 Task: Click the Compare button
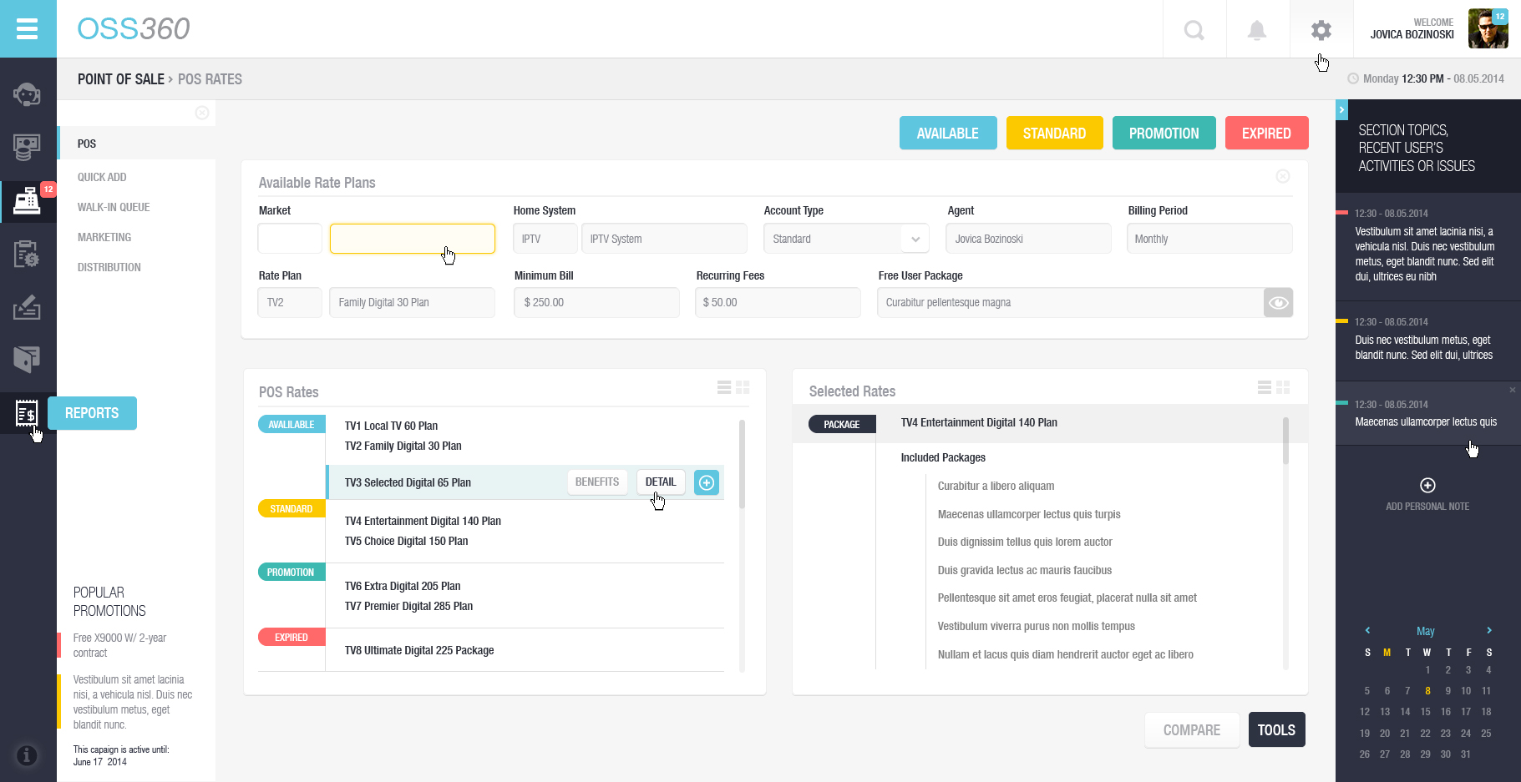(x=1192, y=730)
